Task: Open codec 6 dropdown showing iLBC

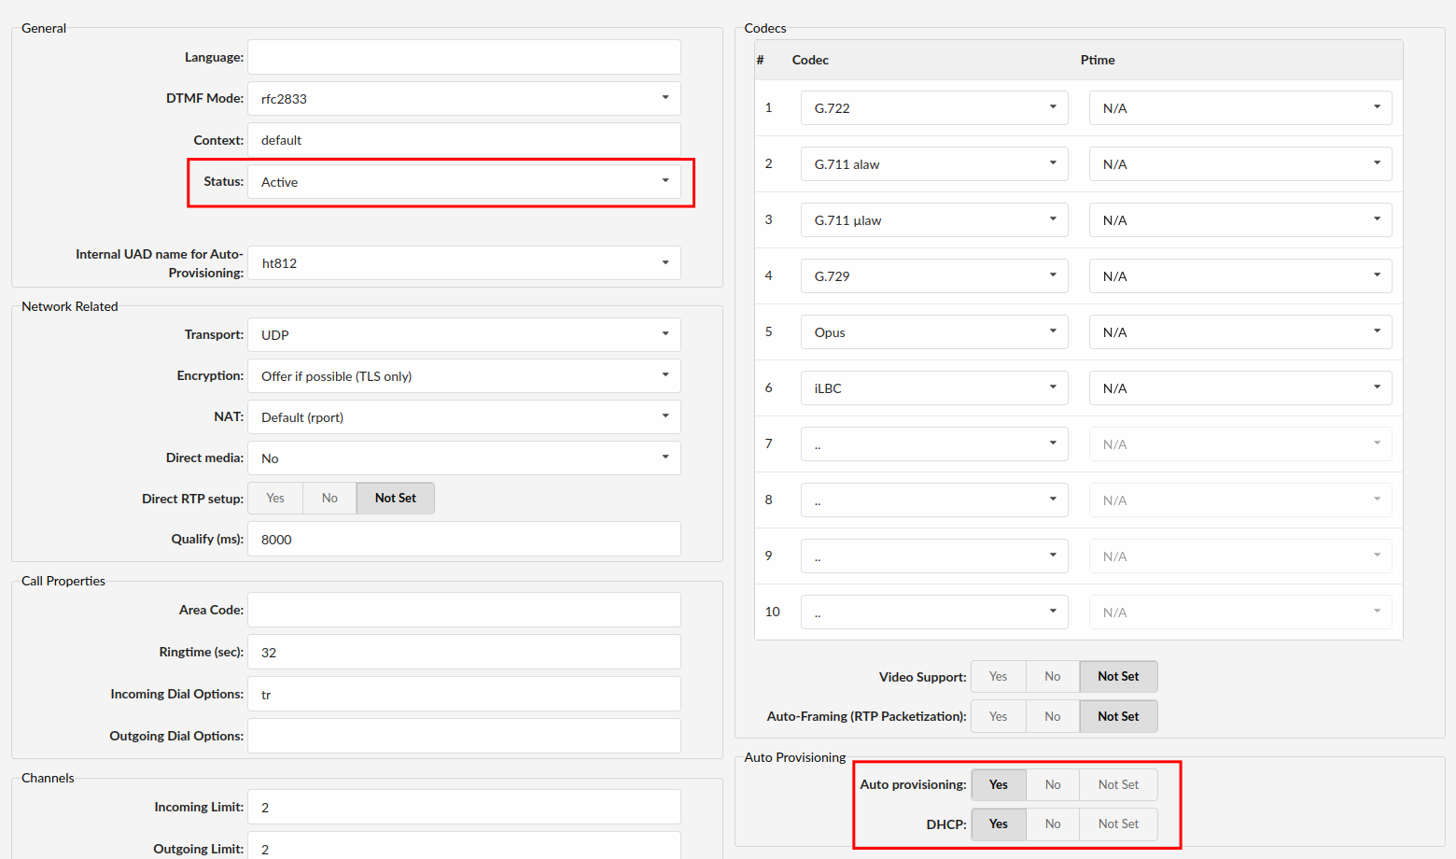Action: pos(934,387)
